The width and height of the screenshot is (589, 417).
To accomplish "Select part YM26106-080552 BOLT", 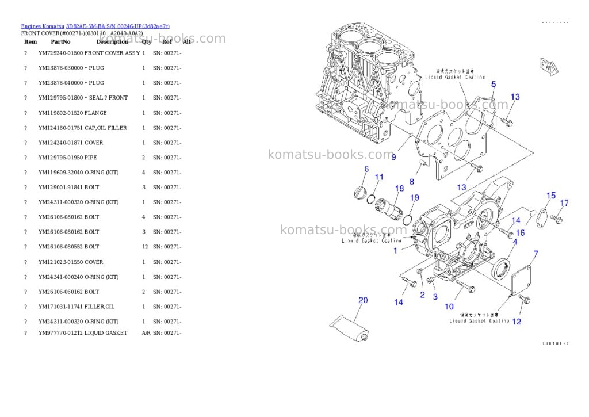I will click(69, 247).
